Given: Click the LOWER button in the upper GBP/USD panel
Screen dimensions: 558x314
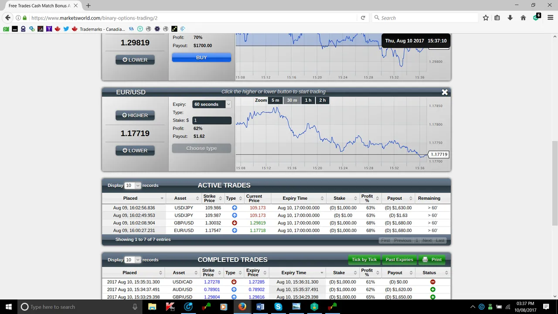Looking at the screenshot, I should tap(135, 60).
